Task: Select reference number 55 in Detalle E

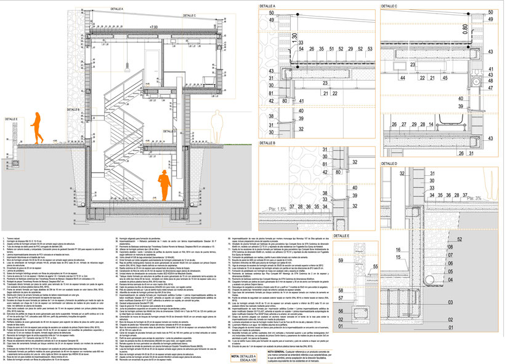Action: coord(375,267)
